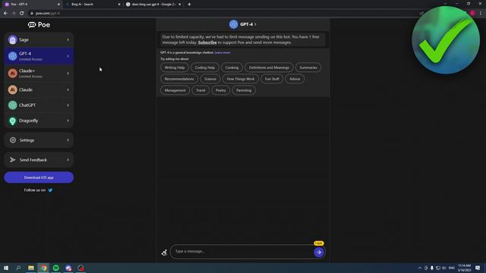Click the Claude+ avatar icon
The width and height of the screenshot is (486, 273).
click(x=13, y=74)
